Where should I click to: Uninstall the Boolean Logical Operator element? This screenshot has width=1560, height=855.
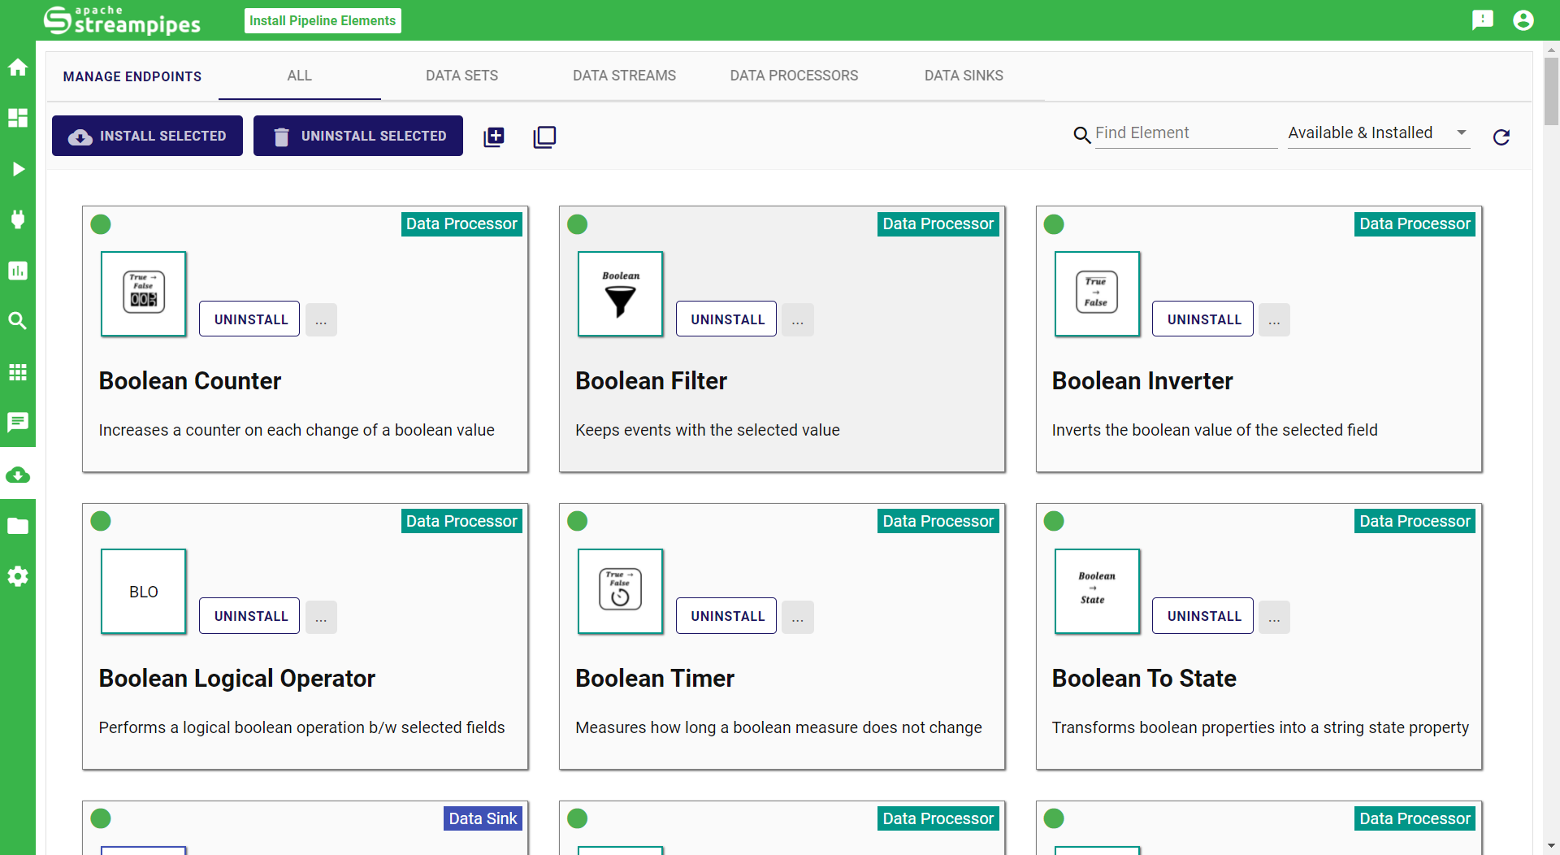click(x=250, y=616)
